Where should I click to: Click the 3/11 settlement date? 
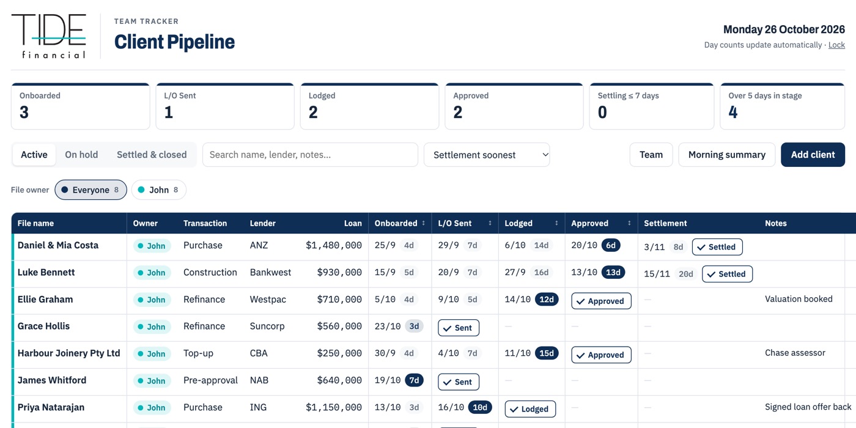pyautogui.click(x=654, y=247)
